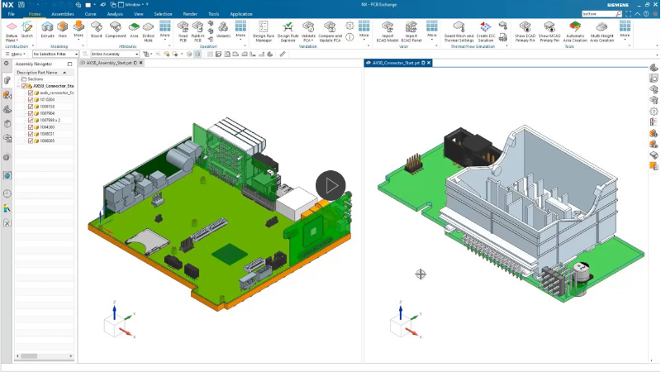
Task: Open the No Selection Filter dropdown
Action: pos(54,54)
